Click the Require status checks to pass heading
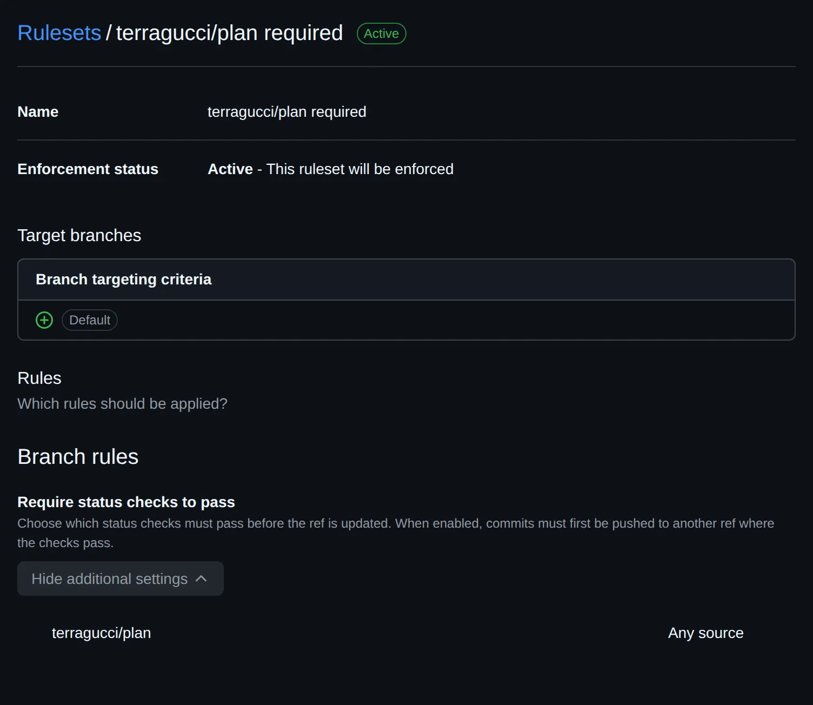The image size is (813, 705). click(x=126, y=502)
